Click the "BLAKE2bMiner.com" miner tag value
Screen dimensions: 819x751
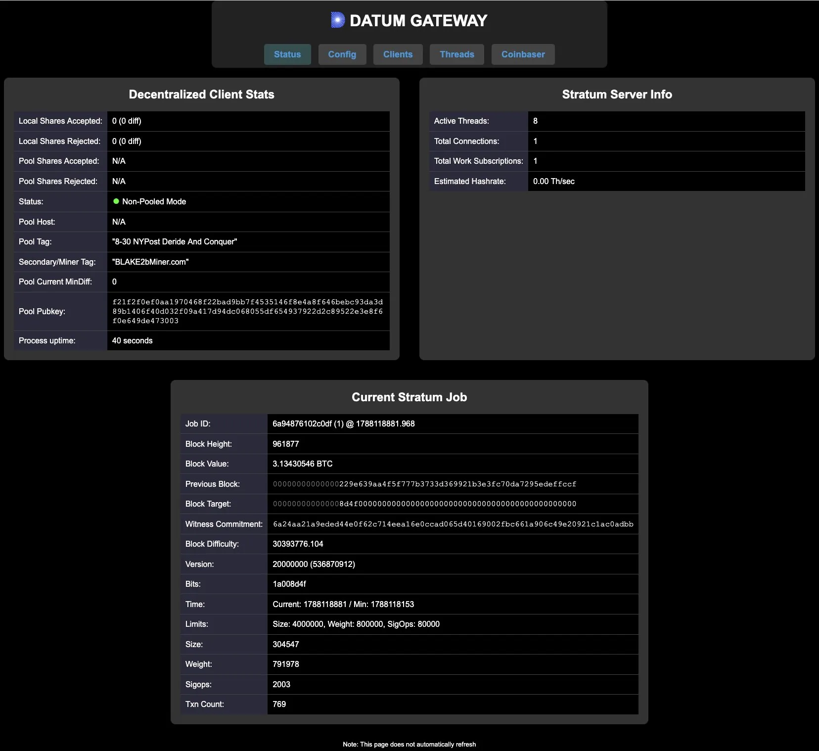[150, 262]
